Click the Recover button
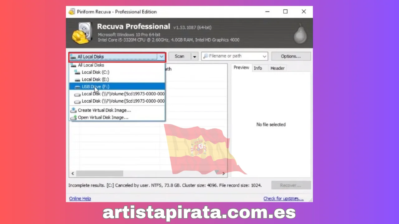This screenshot has width=399, height=224. 291,185
